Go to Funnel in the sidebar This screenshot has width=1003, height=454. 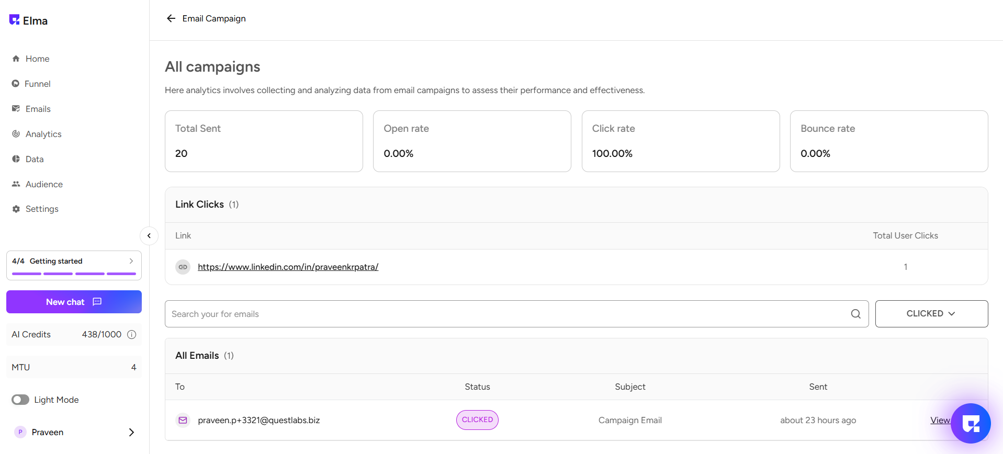(37, 84)
